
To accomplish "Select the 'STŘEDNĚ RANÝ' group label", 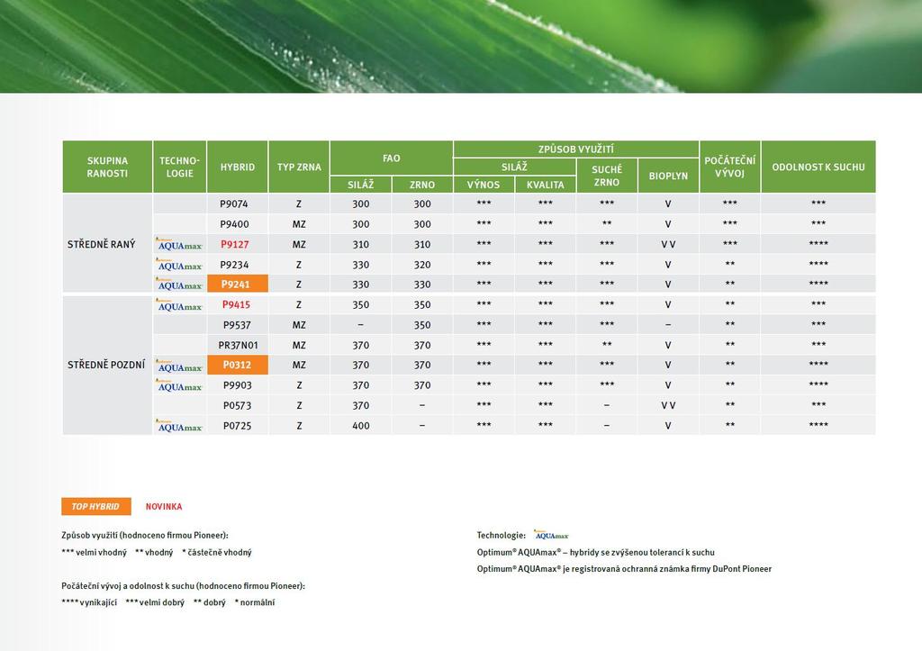I will pos(101,244).
